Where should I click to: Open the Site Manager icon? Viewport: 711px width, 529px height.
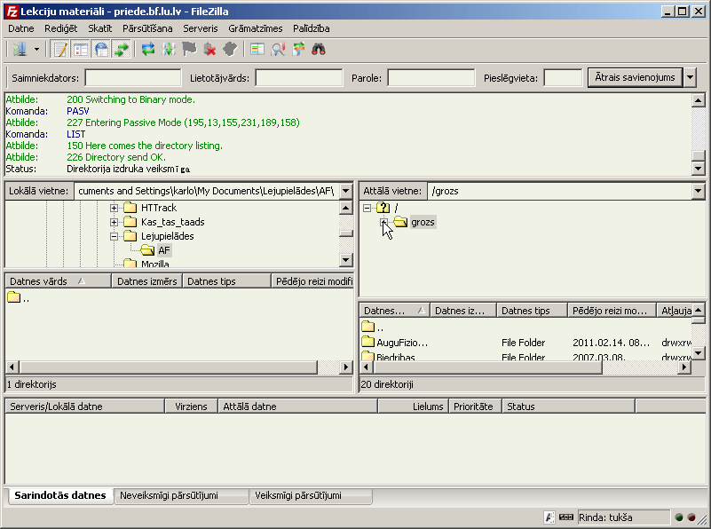click(20, 49)
